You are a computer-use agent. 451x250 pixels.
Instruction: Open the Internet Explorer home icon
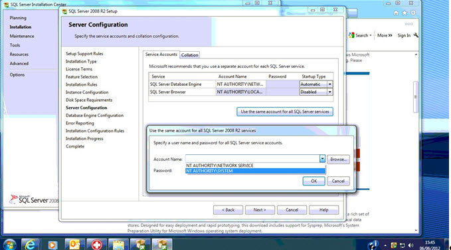[396, 13]
